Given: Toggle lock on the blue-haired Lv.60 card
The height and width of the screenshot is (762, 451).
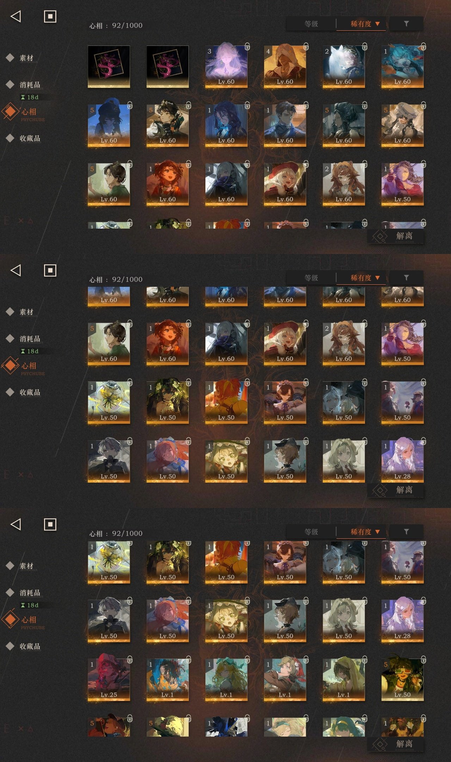Looking at the screenshot, I should pos(423,46).
